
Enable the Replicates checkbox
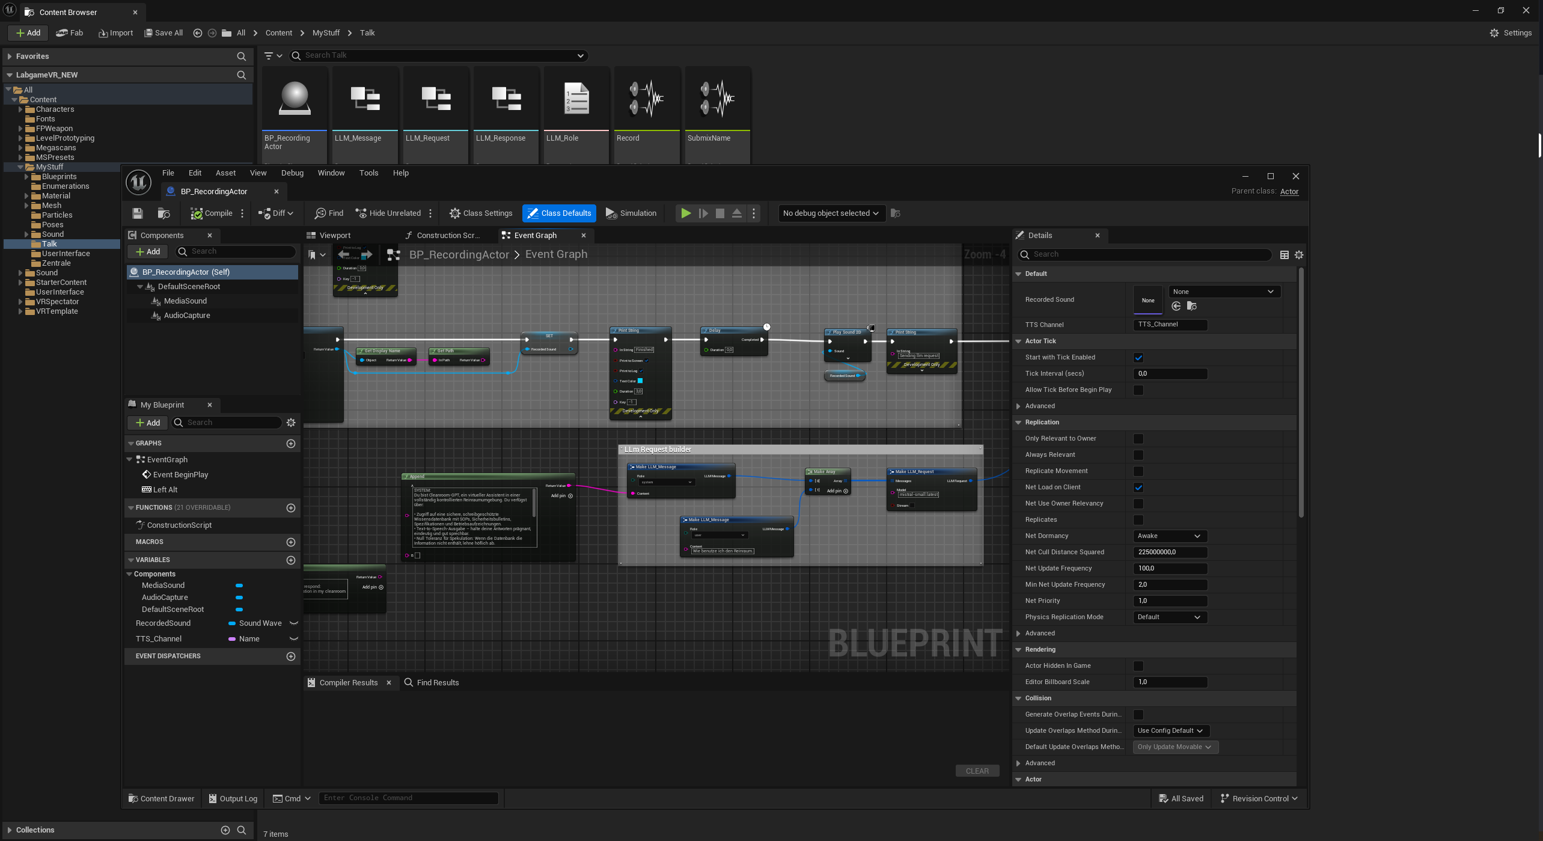[x=1138, y=520]
